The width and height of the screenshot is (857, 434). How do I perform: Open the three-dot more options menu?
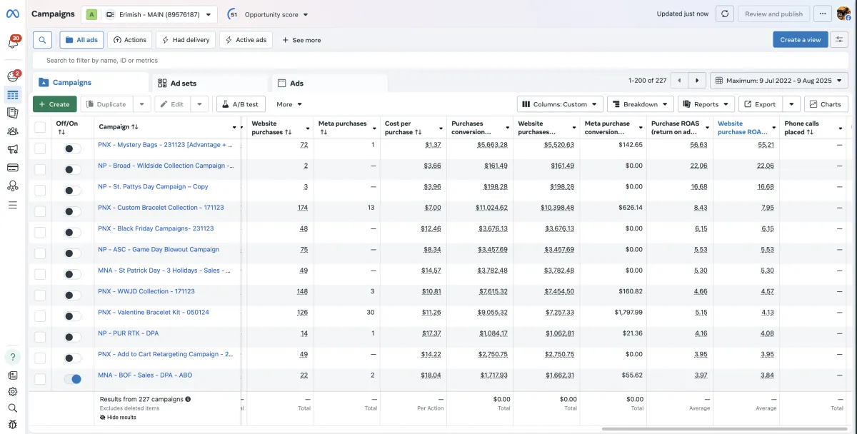pos(822,14)
